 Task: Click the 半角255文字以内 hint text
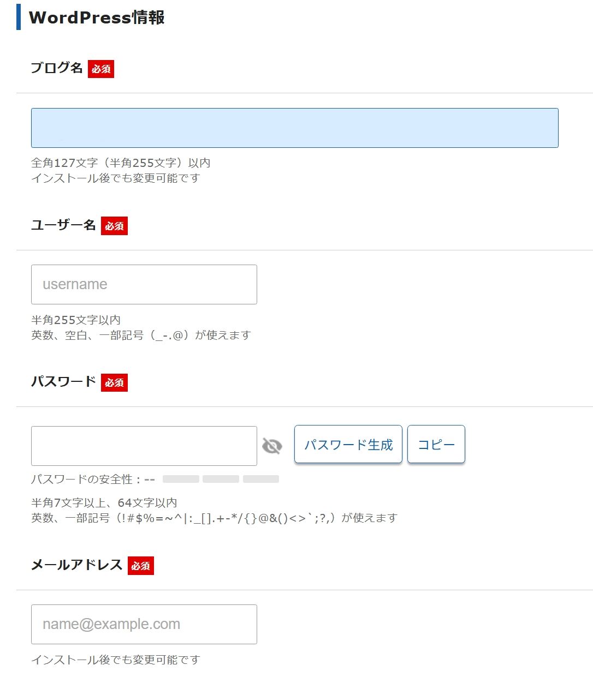point(76,320)
